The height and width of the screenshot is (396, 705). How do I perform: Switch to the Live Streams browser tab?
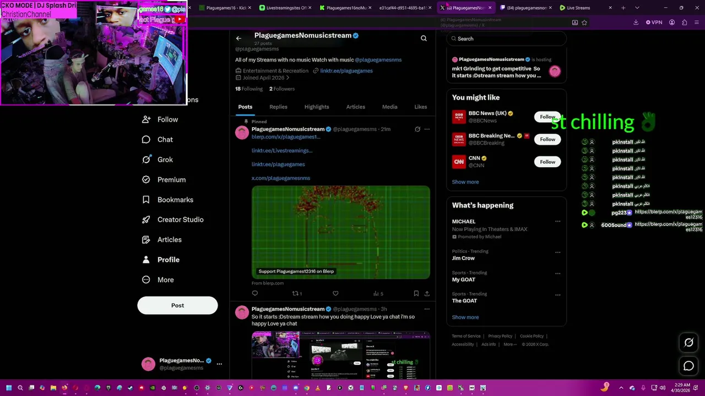pos(578,8)
